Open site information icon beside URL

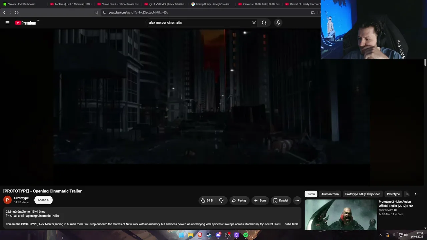pos(104,13)
